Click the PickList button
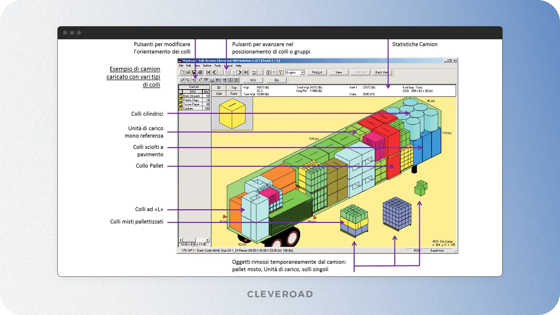 pos(317,72)
